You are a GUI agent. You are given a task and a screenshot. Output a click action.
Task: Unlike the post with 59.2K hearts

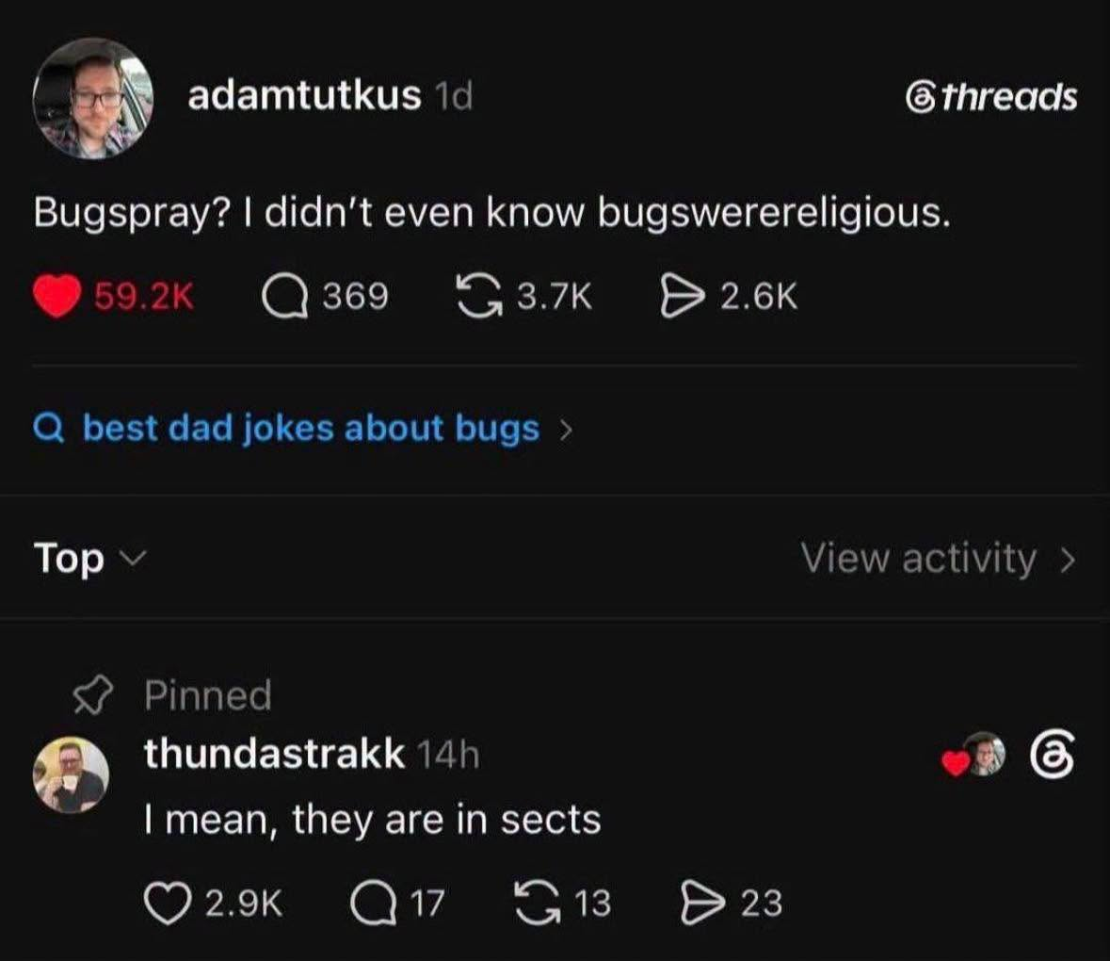coord(56,296)
